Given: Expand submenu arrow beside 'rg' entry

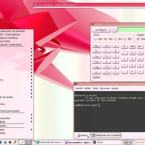Looking at the screenshot, I should tap(32, 80).
